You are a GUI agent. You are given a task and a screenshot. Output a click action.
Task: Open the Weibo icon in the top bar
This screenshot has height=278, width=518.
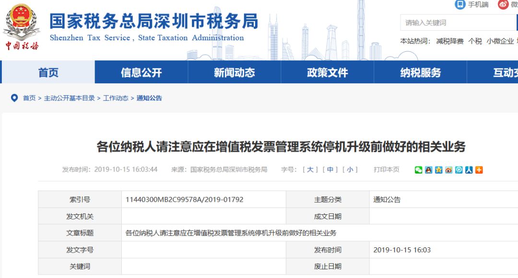(503, 4)
